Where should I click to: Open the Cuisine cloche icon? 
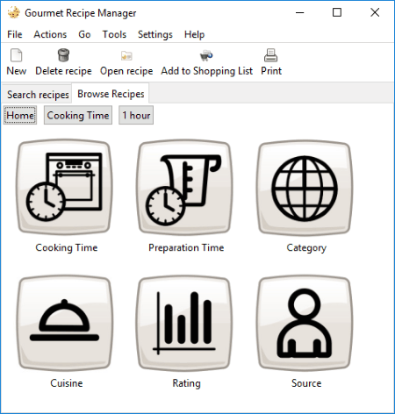[64, 323]
